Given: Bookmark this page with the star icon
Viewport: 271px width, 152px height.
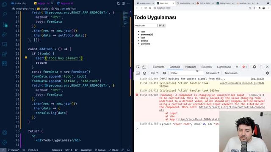Looking at the screenshot, I should click(254, 8).
